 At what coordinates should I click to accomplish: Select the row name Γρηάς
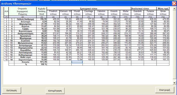coord(25,29)
